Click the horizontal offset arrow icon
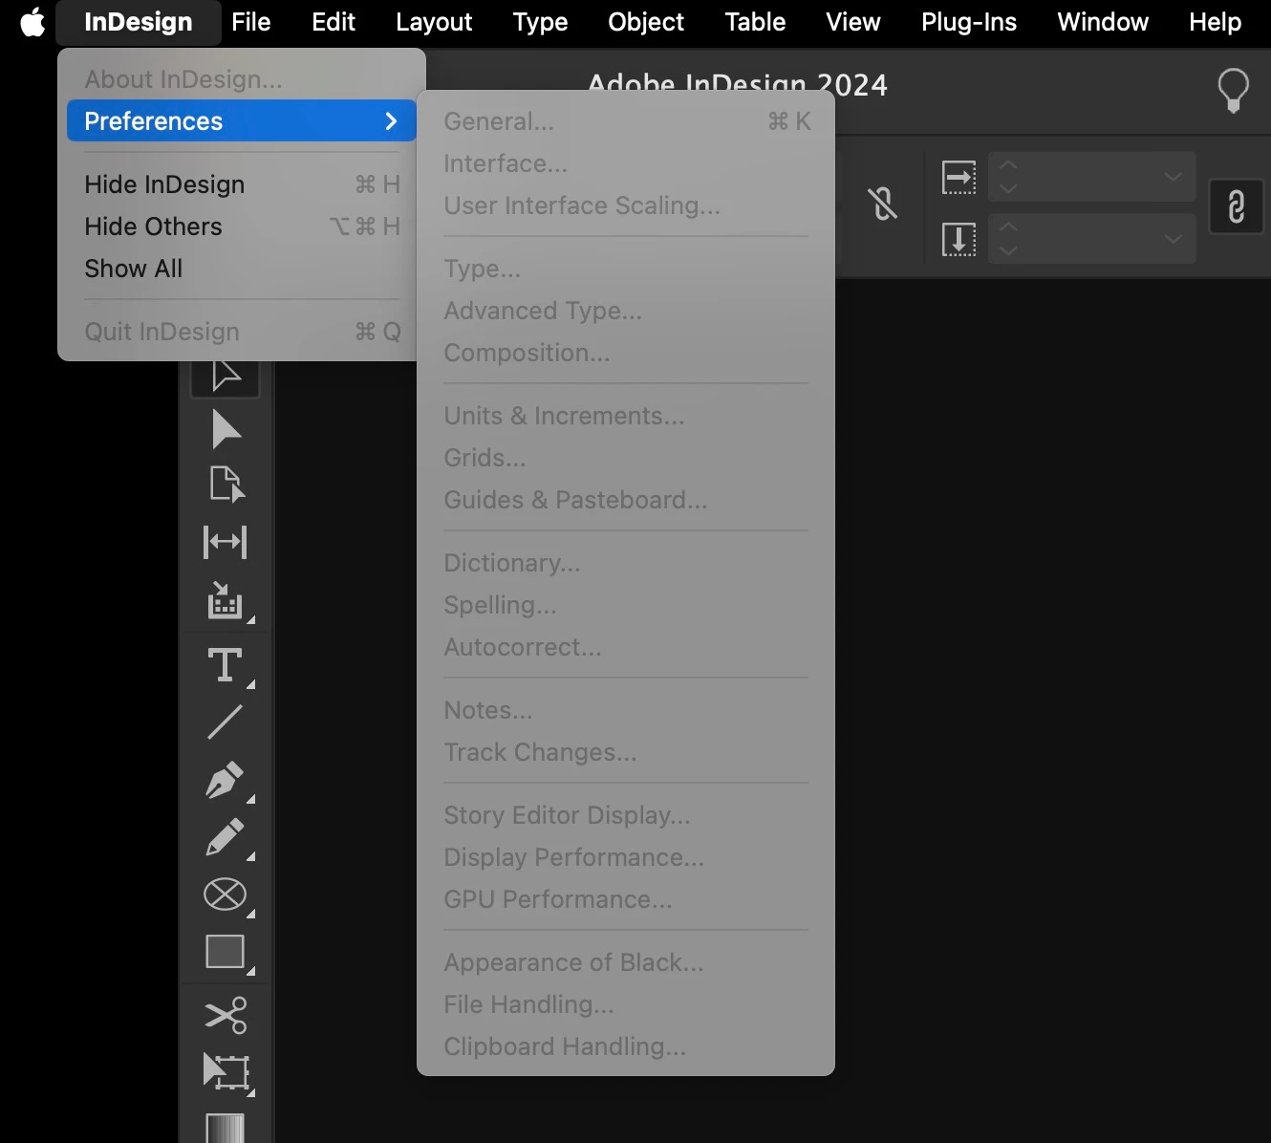 point(959,178)
